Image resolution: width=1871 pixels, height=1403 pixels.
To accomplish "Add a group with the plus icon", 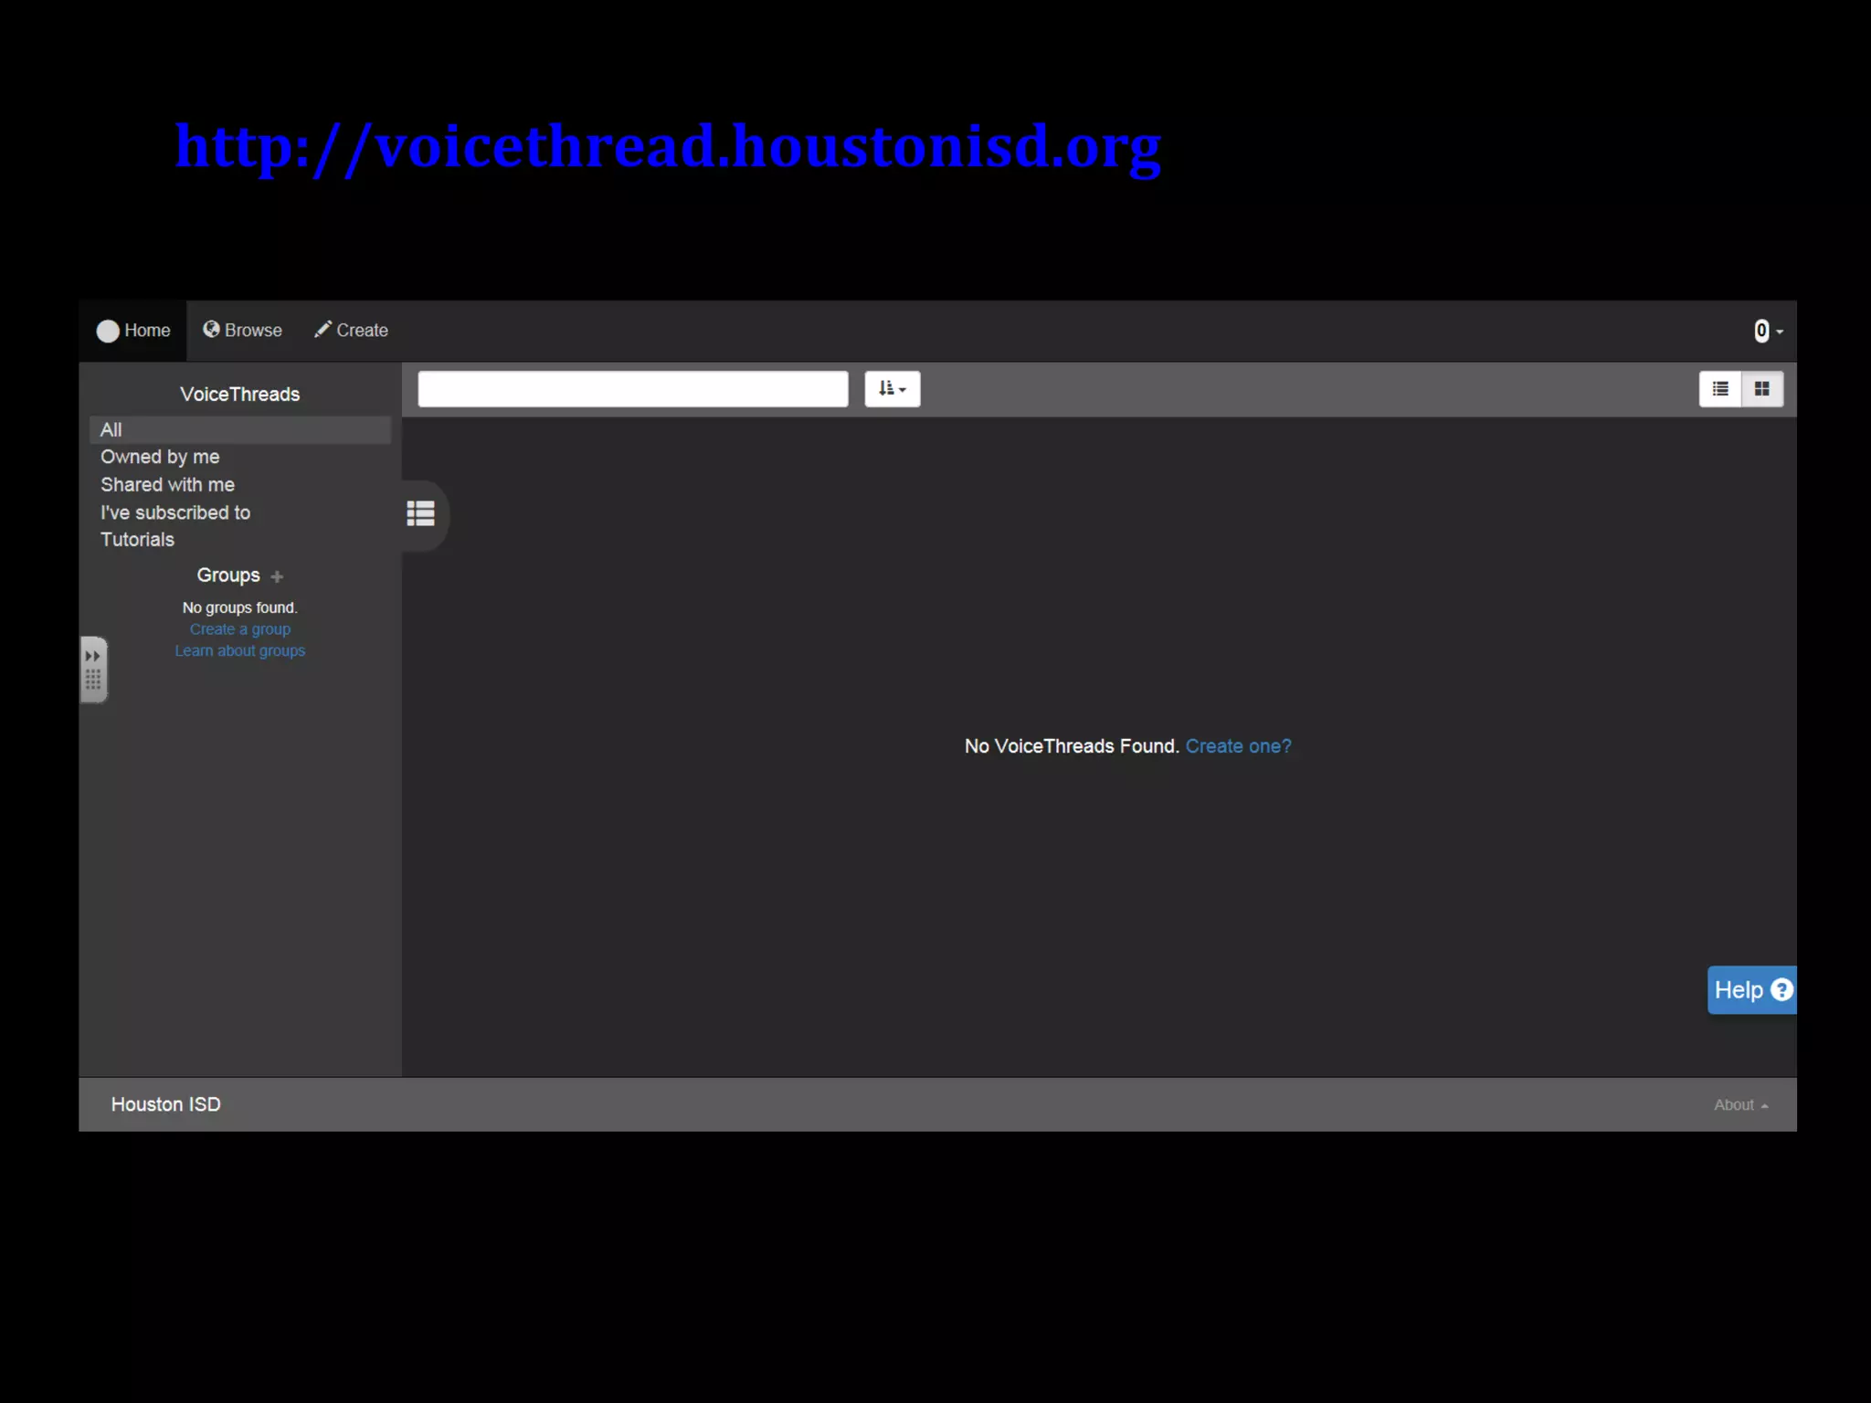I will (x=277, y=576).
